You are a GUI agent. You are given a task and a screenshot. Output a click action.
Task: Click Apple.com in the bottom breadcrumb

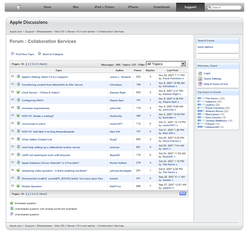pos(16,226)
